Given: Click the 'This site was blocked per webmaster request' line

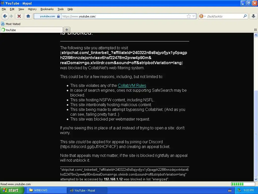Looking at the screenshot, I should point(110,119).
